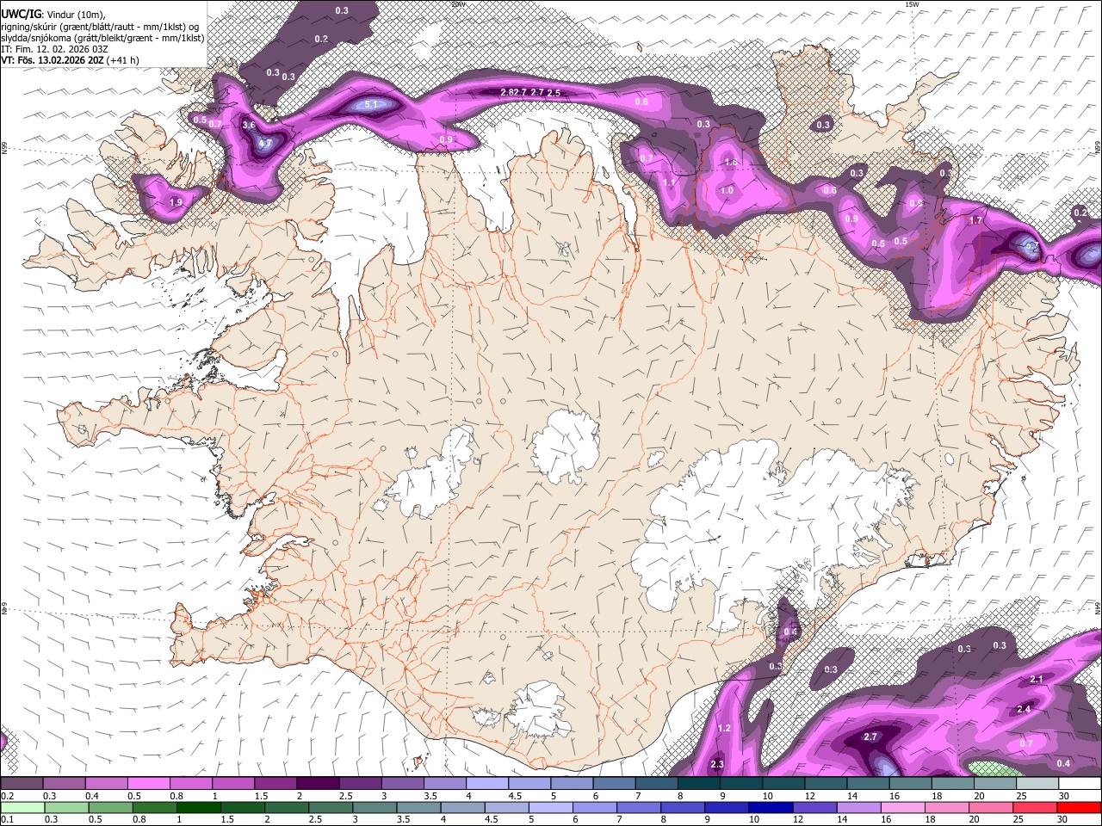Click the '(+41 h)' forecast offset
This screenshot has width=1102, height=826.
click(124, 60)
